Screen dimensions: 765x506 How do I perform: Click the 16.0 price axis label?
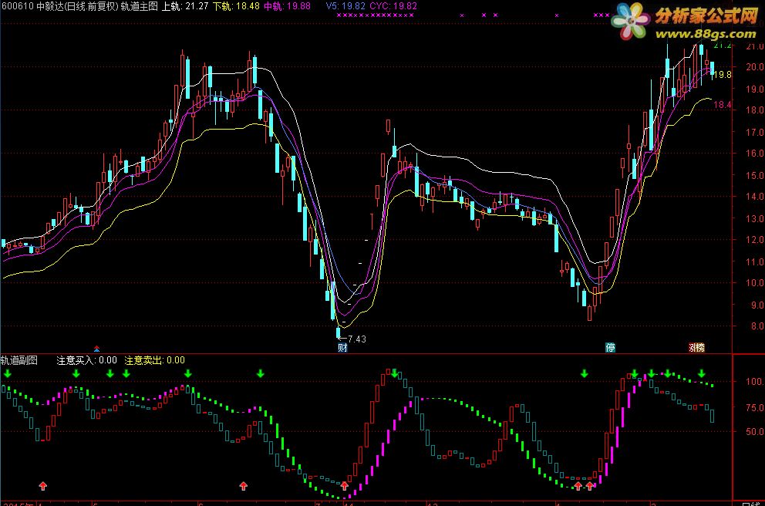pos(755,153)
